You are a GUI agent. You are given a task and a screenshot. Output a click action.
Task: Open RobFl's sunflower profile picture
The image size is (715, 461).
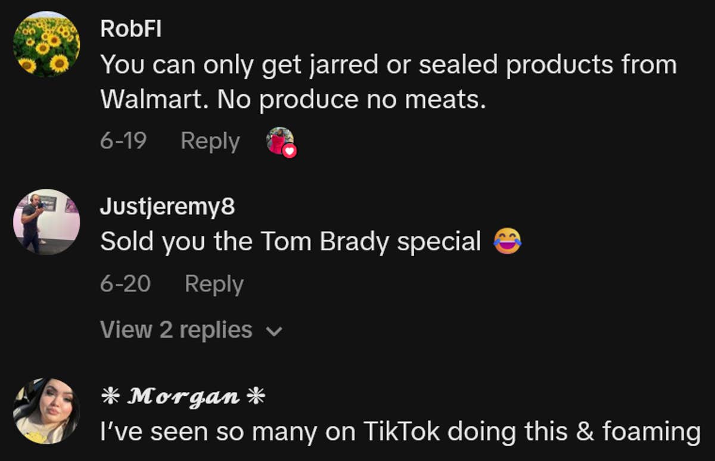pyautogui.click(x=46, y=45)
